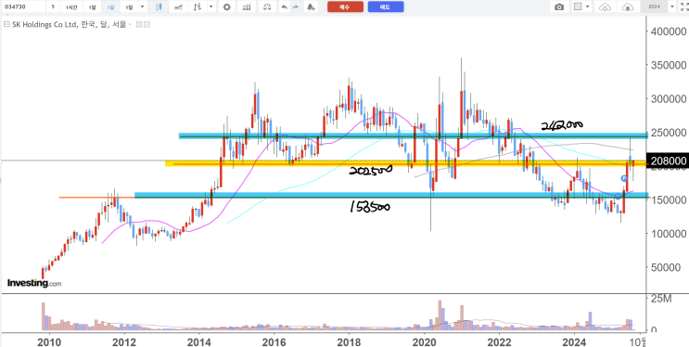This screenshot has height=347, width=689.
Task: Click the 400000 price axis label
Action: tap(668, 32)
